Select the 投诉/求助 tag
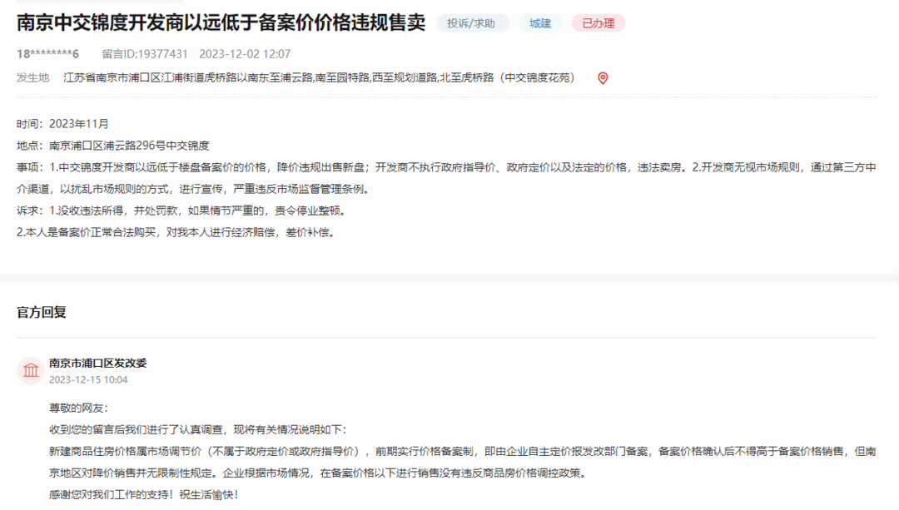This screenshot has width=899, height=510. click(471, 23)
